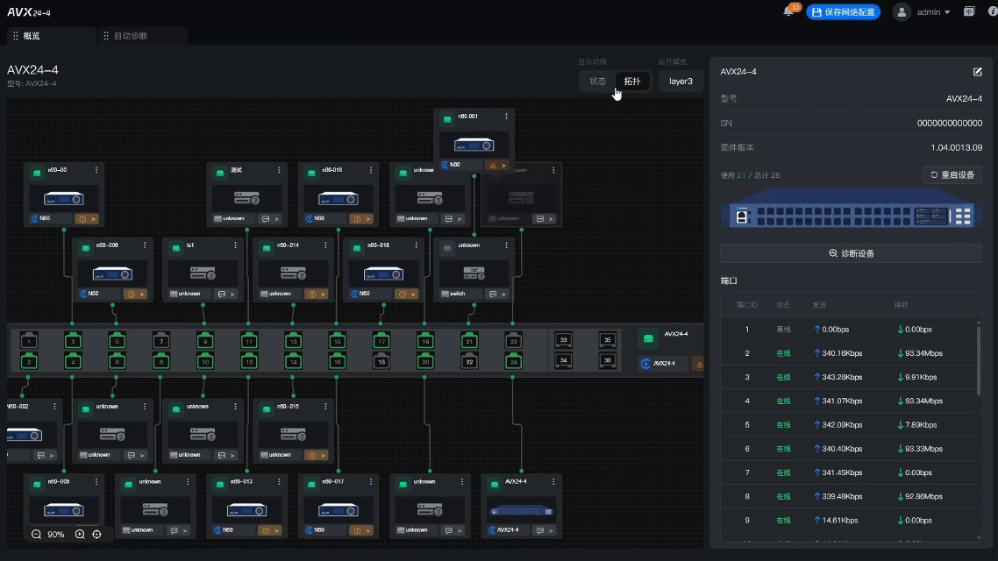Click the center/fit view target icon
The width and height of the screenshot is (998, 561).
[97, 534]
